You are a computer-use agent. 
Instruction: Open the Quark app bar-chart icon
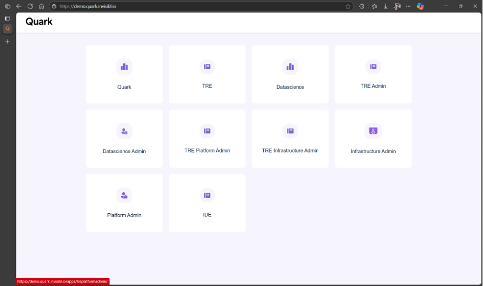(124, 67)
